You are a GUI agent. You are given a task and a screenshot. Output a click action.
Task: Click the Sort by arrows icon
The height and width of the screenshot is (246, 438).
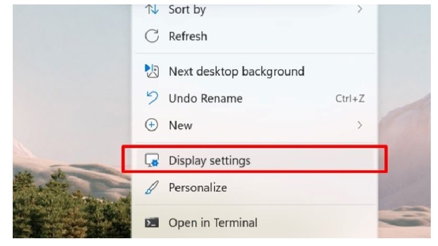151,10
